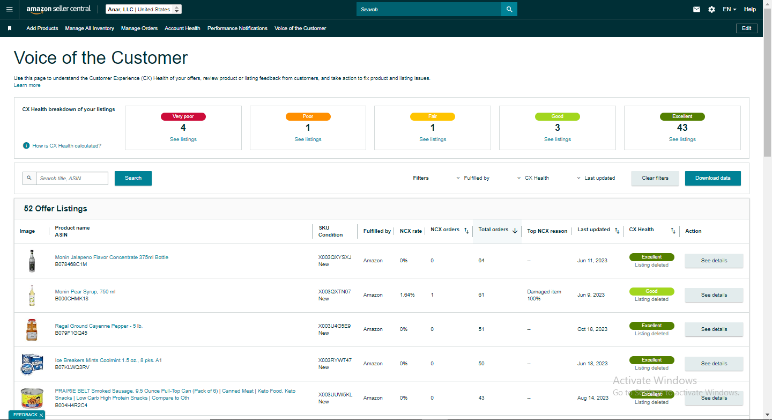Image resolution: width=772 pixels, height=420 pixels.
Task: Click the bookmark icon in navigation bar
Action: (10, 28)
